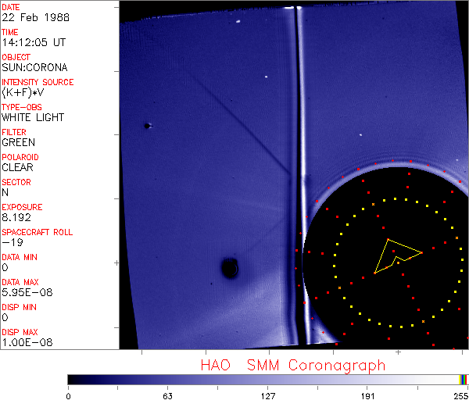Screen dimensions: 469x400
Task: Click the large dark blob in the corona image
Action: (230, 269)
